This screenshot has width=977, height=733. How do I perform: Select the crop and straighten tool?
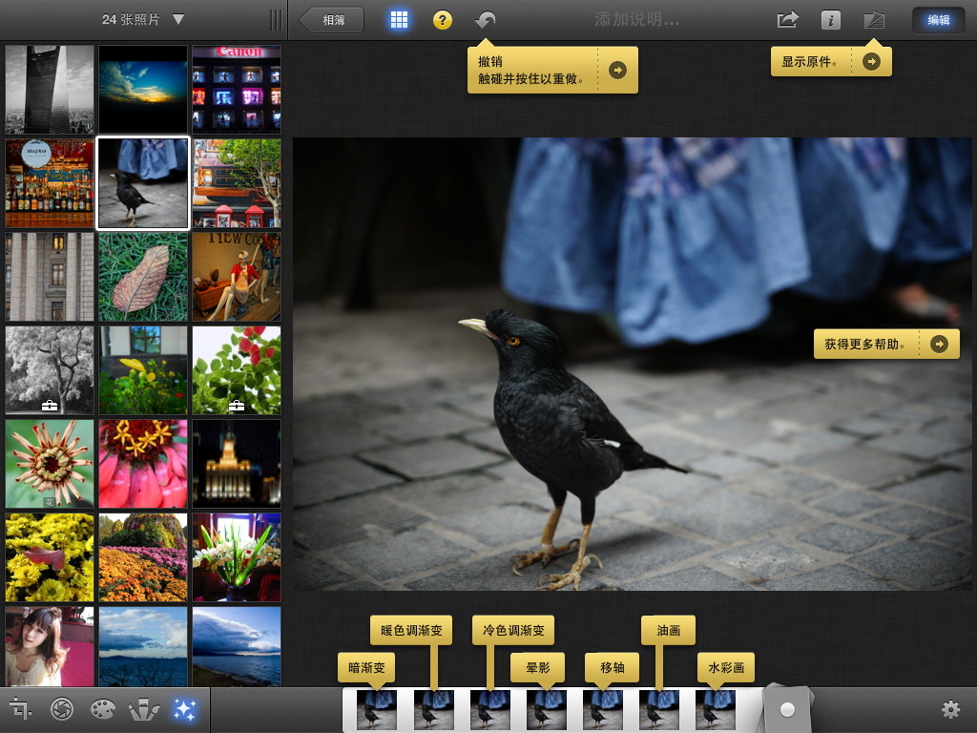click(20, 710)
